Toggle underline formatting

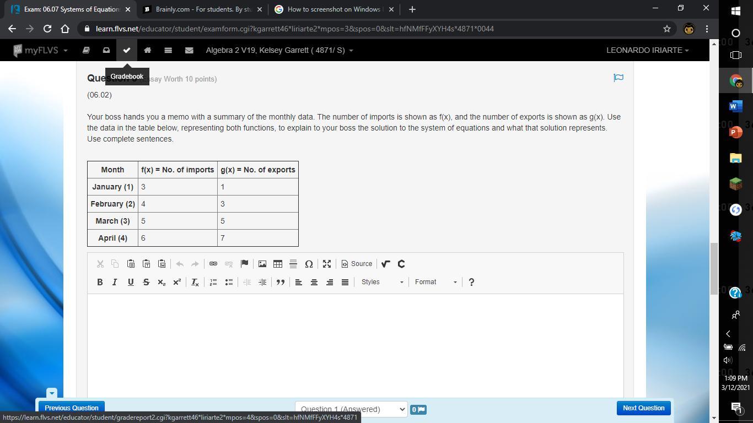tap(131, 282)
